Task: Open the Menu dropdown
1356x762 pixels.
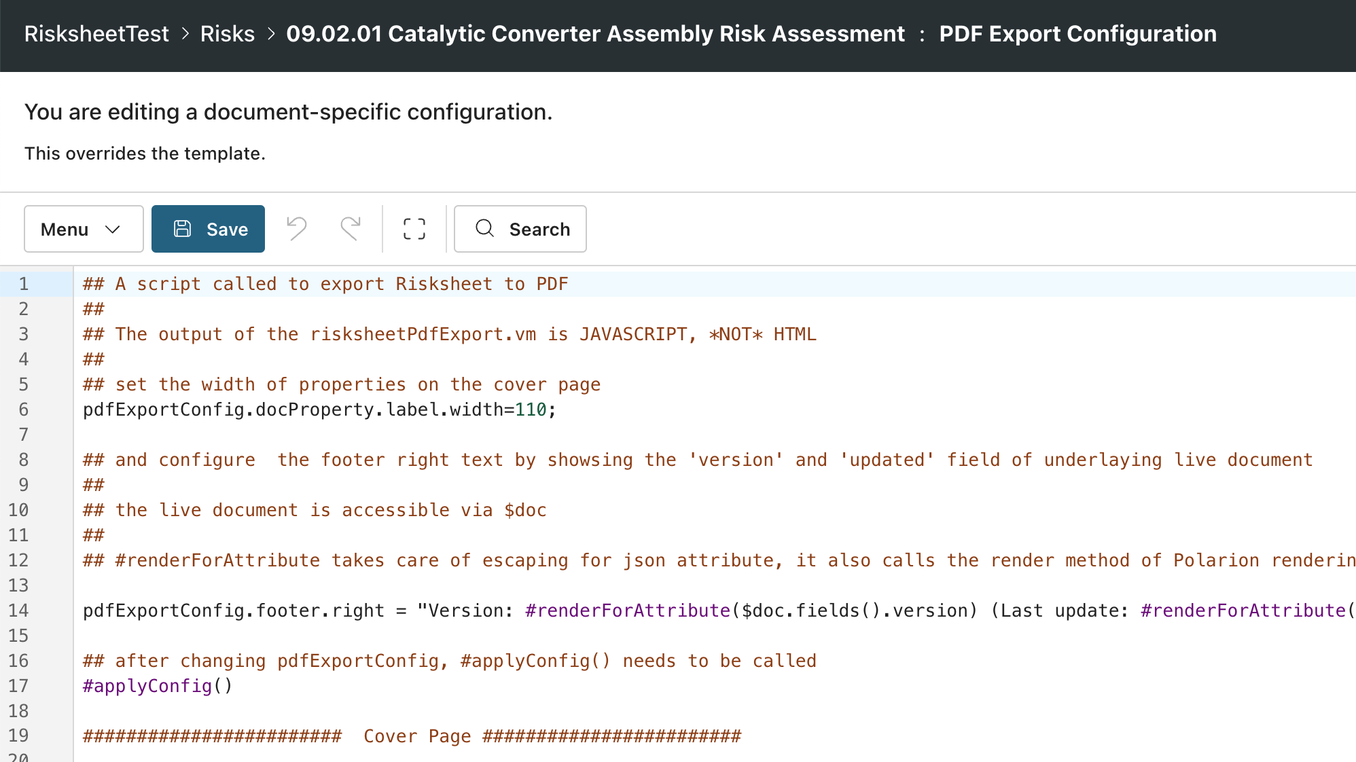Action: point(84,229)
